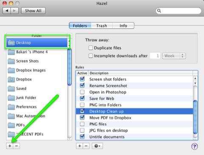This screenshot has width=204, height=155.
Task: Click the folder icon beside Junk Folder
Action: click(x=11, y=98)
